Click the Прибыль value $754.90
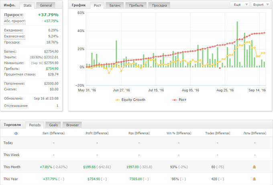Screen dimensions: 273x185 [x=52, y=68]
